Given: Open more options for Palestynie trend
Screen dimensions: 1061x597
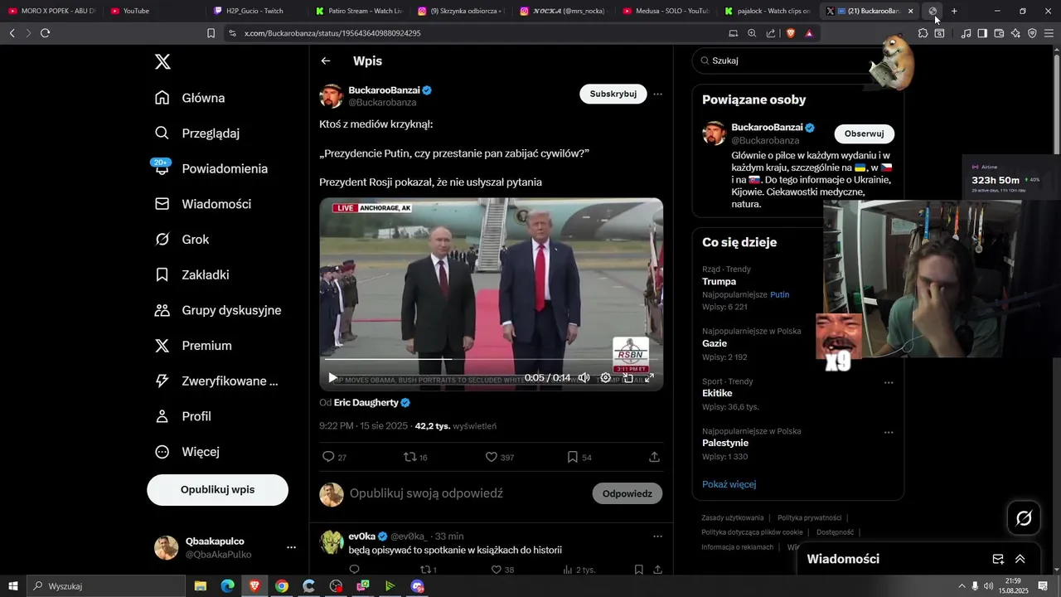Looking at the screenshot, I should (x=889, y=432).
